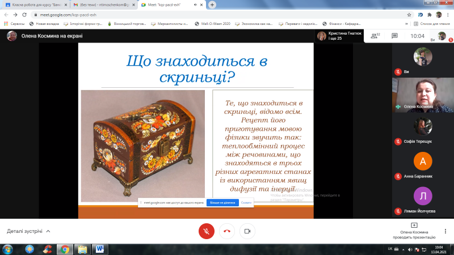
Task: Open the Chrome three-dot menu
Action: tap(448, 15)
